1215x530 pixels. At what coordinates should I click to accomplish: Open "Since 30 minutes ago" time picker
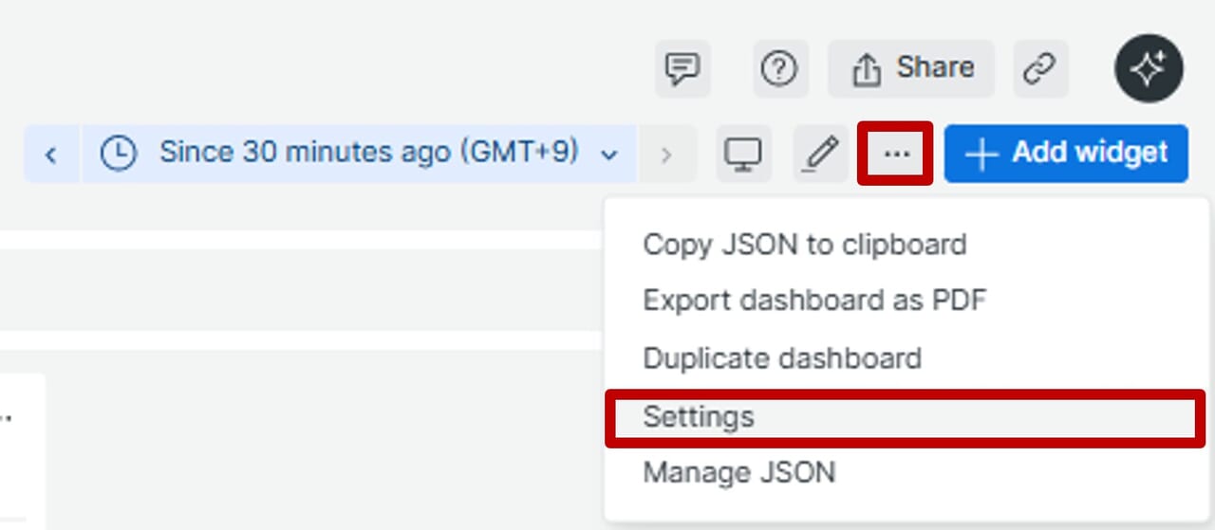[x=368, y=153]
